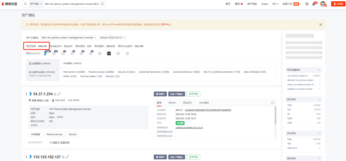Expand certificate panel to fullscreen
Image resolution: width=346 pixels, height=161 pixels.
273,103
